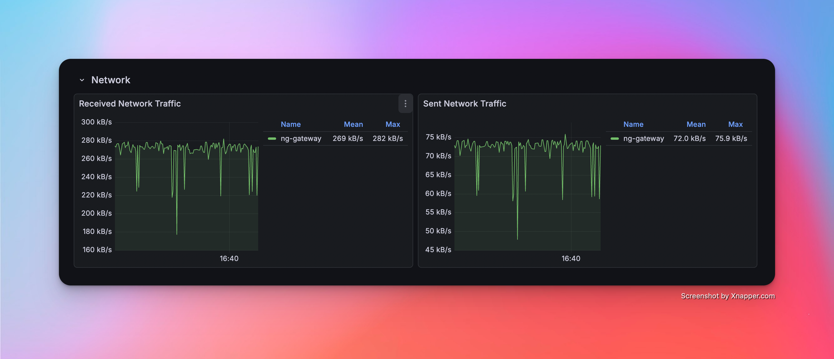Click the deepest dip in Sent traffic graph
The width and height of the screenshot is (834, 359).
[x=517, y=238]
